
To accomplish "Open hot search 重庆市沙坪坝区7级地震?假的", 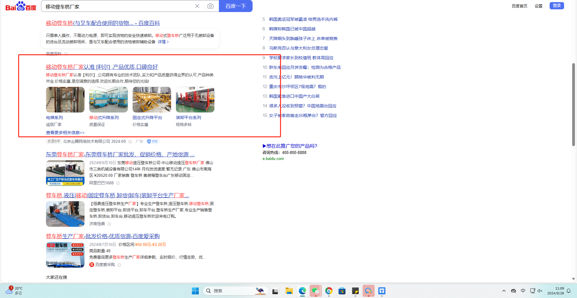I will 298,87.
